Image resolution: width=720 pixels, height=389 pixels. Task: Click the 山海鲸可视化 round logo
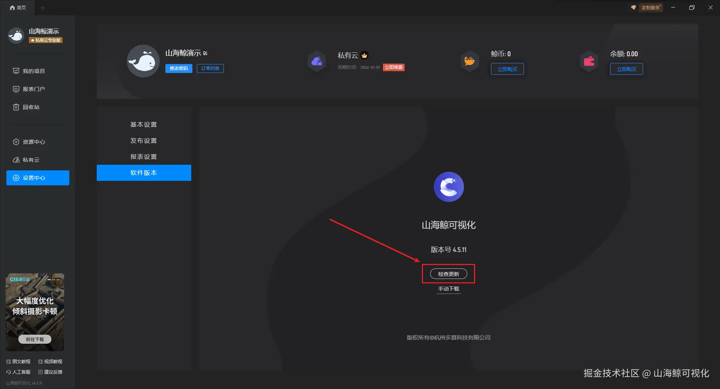pyautogui.click(x=449, y=187)
